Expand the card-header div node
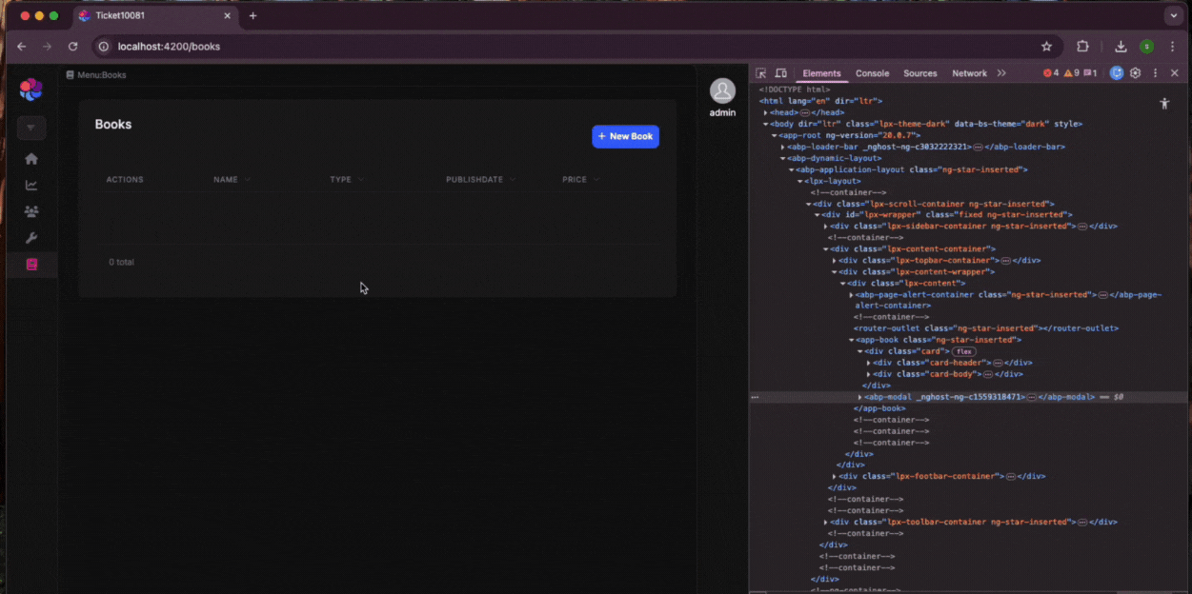The height and width of the screenshot is (594, 1192). tap(868, 363)
